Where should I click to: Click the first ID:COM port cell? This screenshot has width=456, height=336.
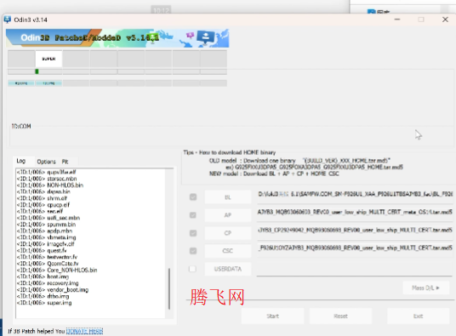tap(21, 83)
